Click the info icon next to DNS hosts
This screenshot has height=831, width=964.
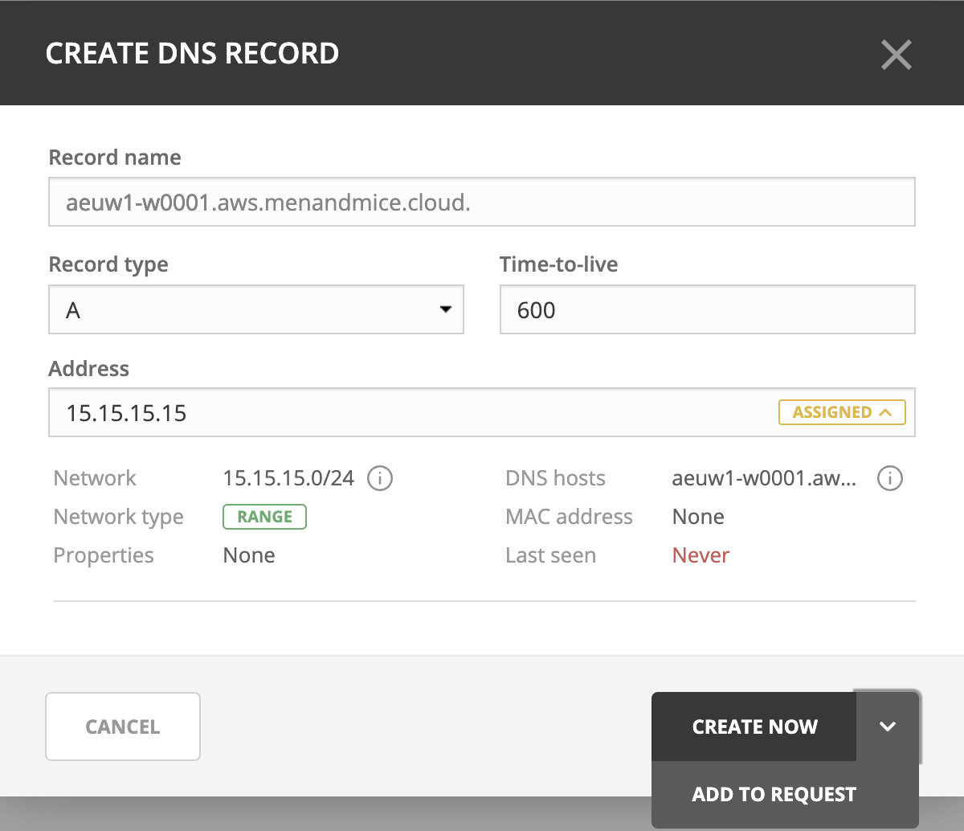889,478
